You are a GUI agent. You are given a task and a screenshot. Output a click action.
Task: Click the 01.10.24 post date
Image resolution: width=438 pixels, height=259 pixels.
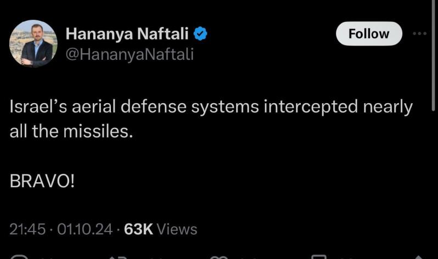coord(85,229)
